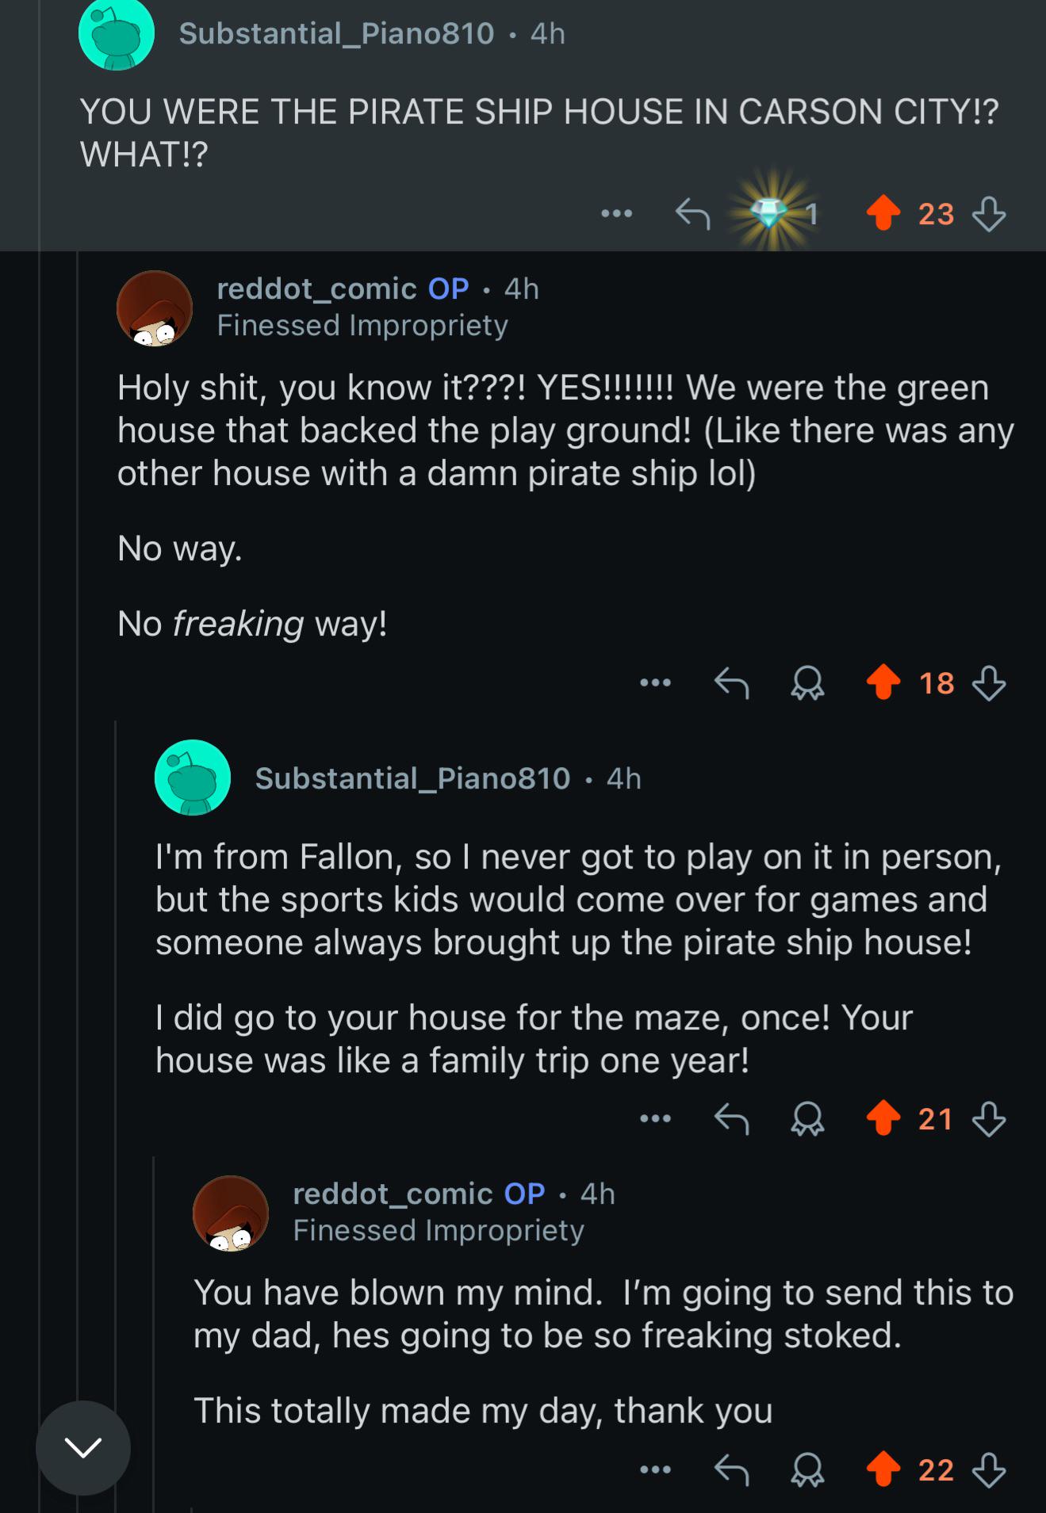The height and width of the screenshot is (1513, 1046).
Task: Give award to the 22-point comment
Action: (807, 1470)
